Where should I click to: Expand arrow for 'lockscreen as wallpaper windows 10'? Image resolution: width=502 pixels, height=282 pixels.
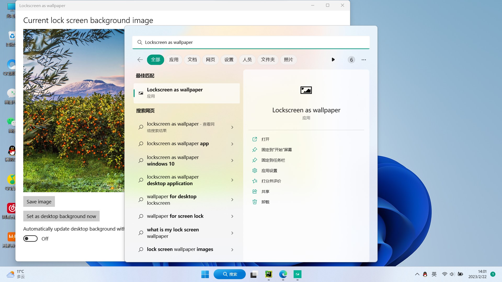(232, 161)
